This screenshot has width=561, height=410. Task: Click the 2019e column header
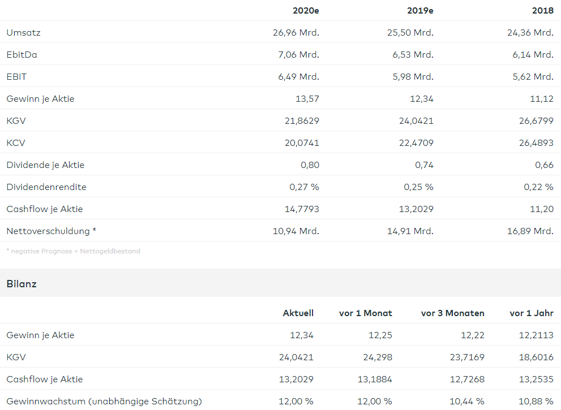pos(420,10)
